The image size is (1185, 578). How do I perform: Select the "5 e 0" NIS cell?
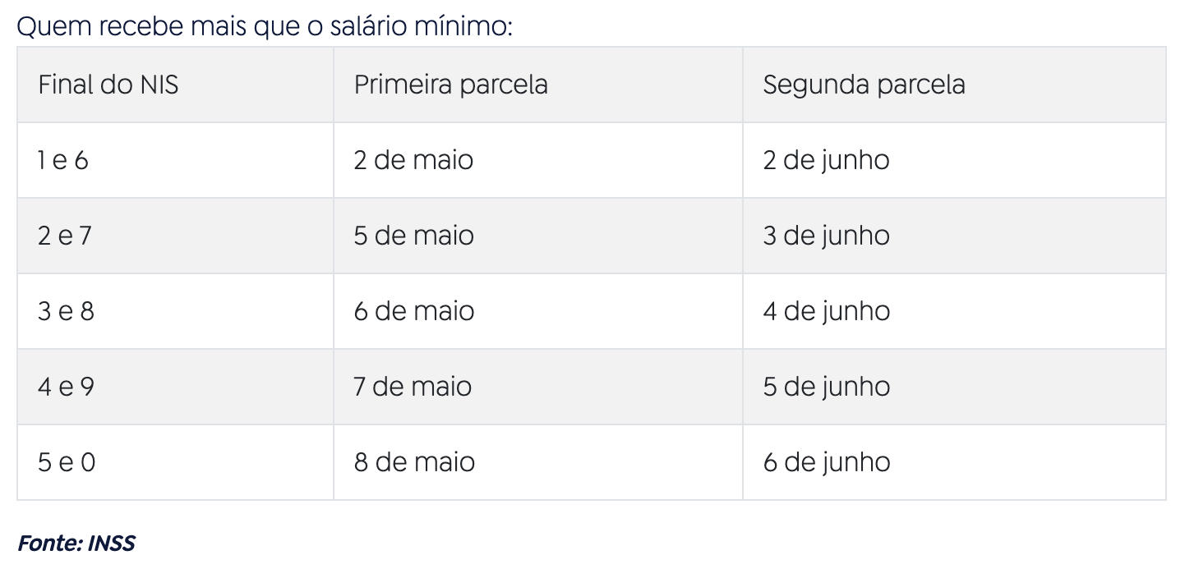click(67, 462)
